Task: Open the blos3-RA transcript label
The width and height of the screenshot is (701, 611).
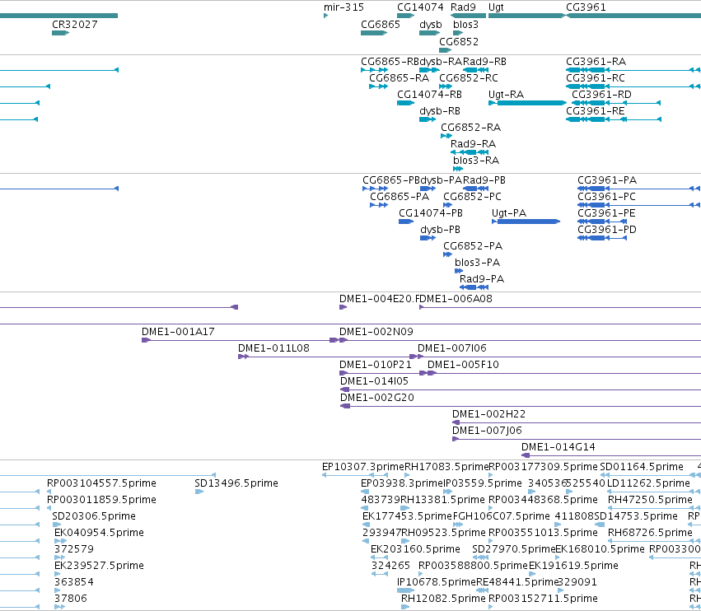Action: [x=476, y=160]
